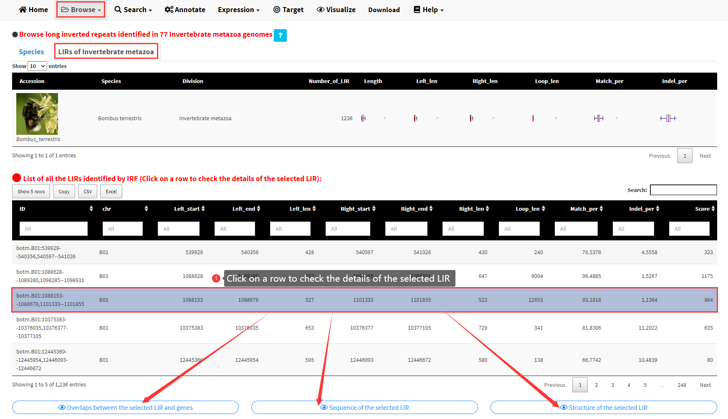Sort table by Score column arrows
Screen dimensions: 728x419
pos(713,209)
